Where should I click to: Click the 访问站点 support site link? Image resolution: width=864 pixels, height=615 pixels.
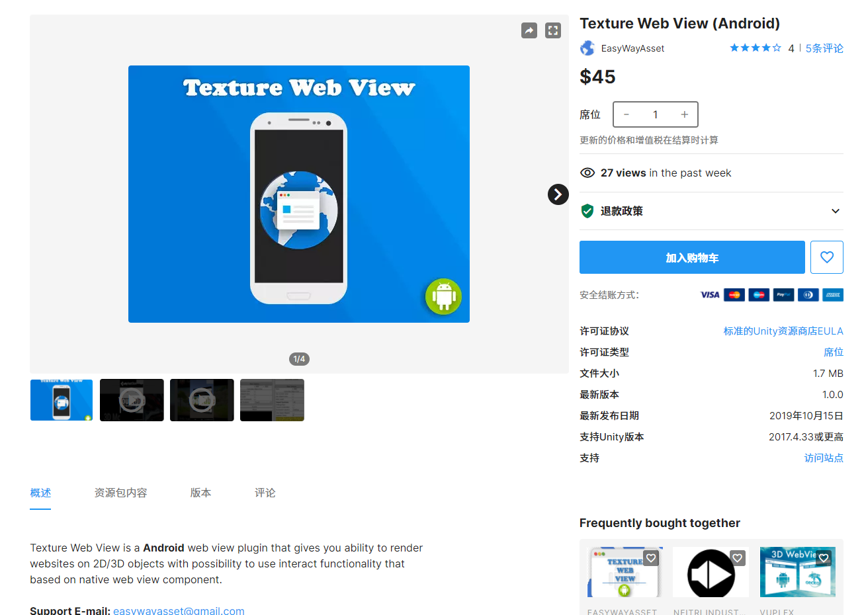pyautogui.click(x=824, y=458)
